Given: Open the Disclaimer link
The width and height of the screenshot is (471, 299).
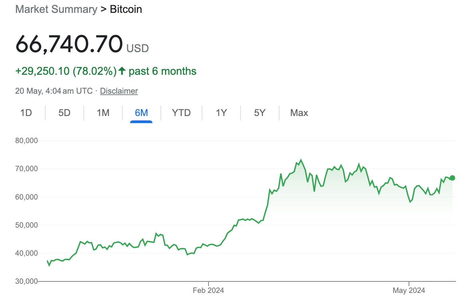Looking at the screenshot, I should pos(119,91).
